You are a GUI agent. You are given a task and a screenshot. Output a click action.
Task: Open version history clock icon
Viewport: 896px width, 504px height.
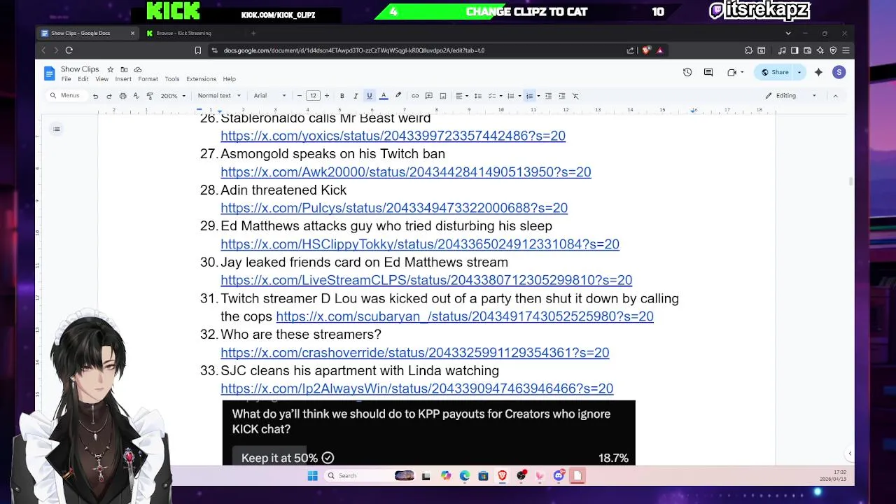pyautogui.click(x=687, y=72)
